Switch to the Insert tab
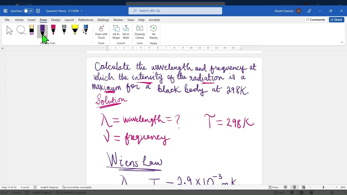This screenshot has width=347, height=195. (x=31, y=20)
